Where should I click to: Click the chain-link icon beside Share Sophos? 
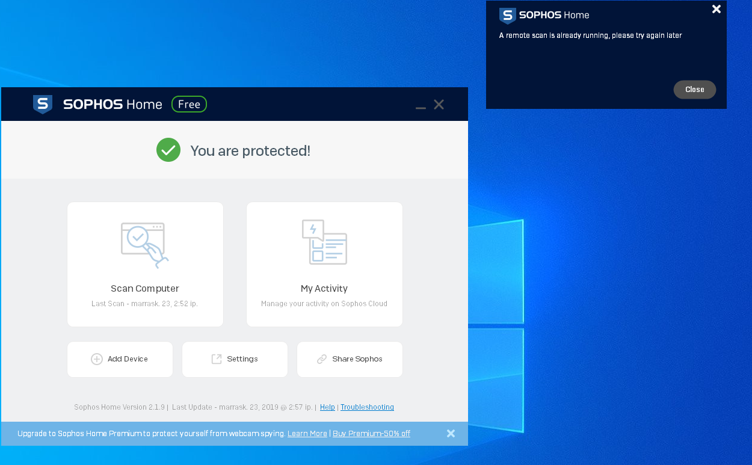(322, 359)
